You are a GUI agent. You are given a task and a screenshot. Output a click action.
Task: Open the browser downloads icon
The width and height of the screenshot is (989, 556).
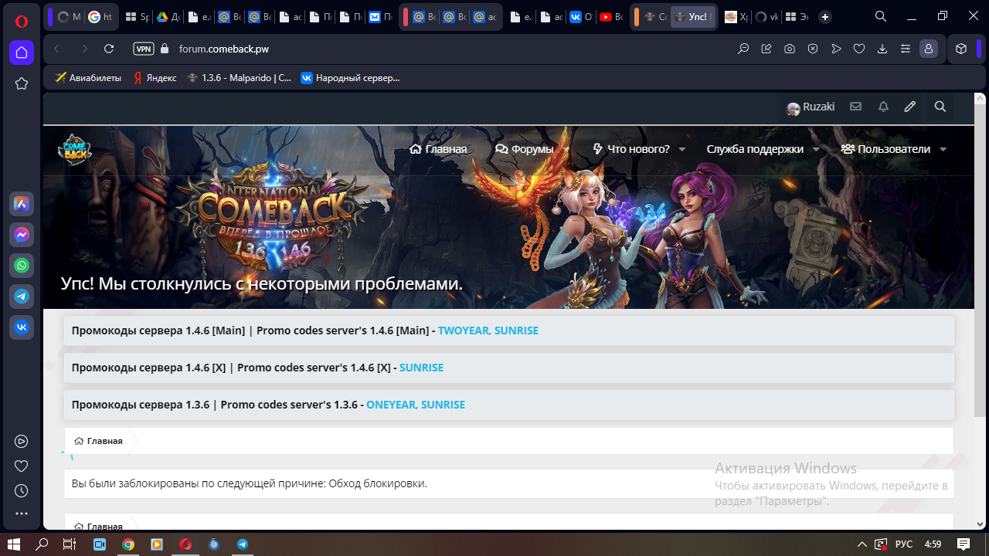(882, 49)
